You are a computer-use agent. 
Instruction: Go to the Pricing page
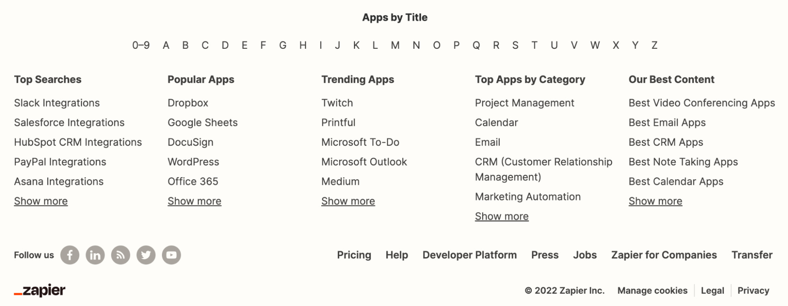pos(354,255)
